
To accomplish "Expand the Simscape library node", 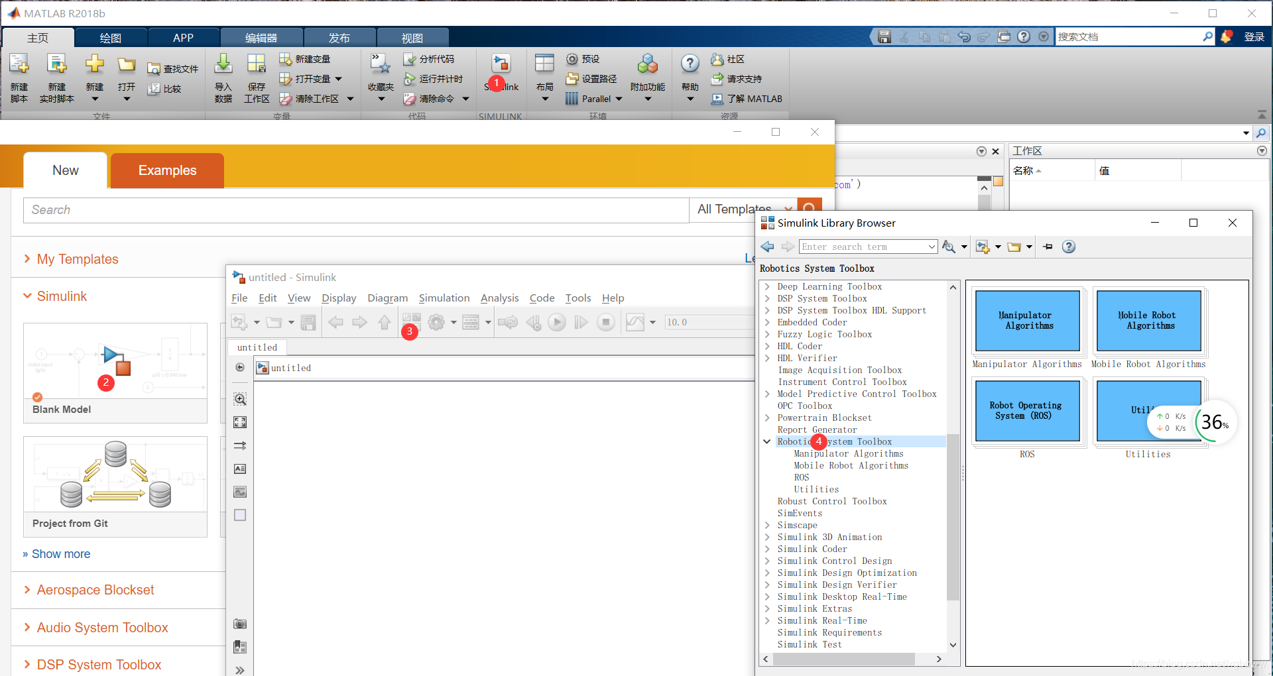I will click(767, 525).
